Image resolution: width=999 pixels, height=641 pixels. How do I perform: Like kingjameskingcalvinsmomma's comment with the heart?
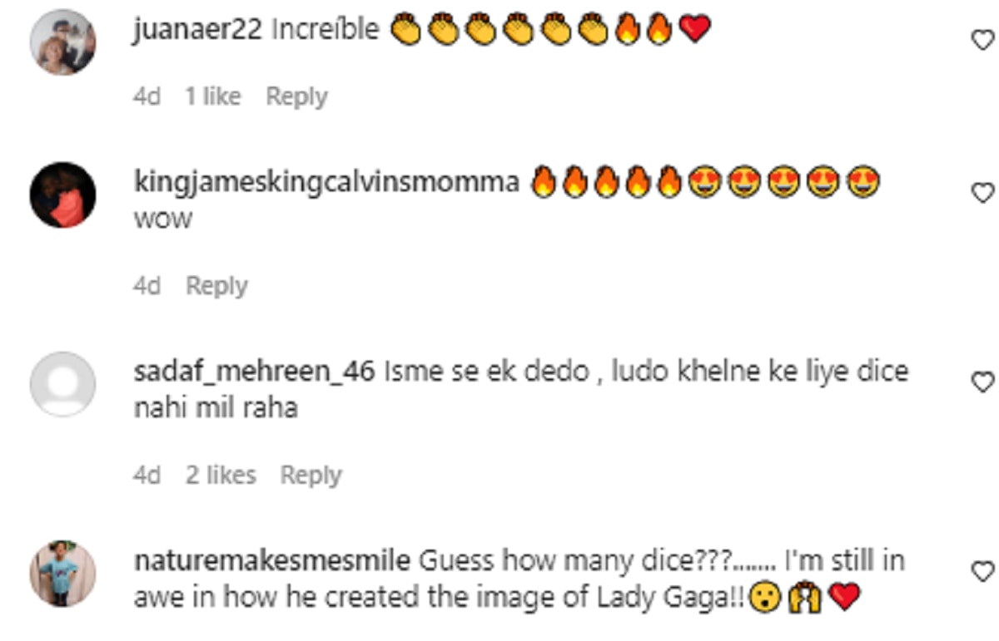[982, 193]
